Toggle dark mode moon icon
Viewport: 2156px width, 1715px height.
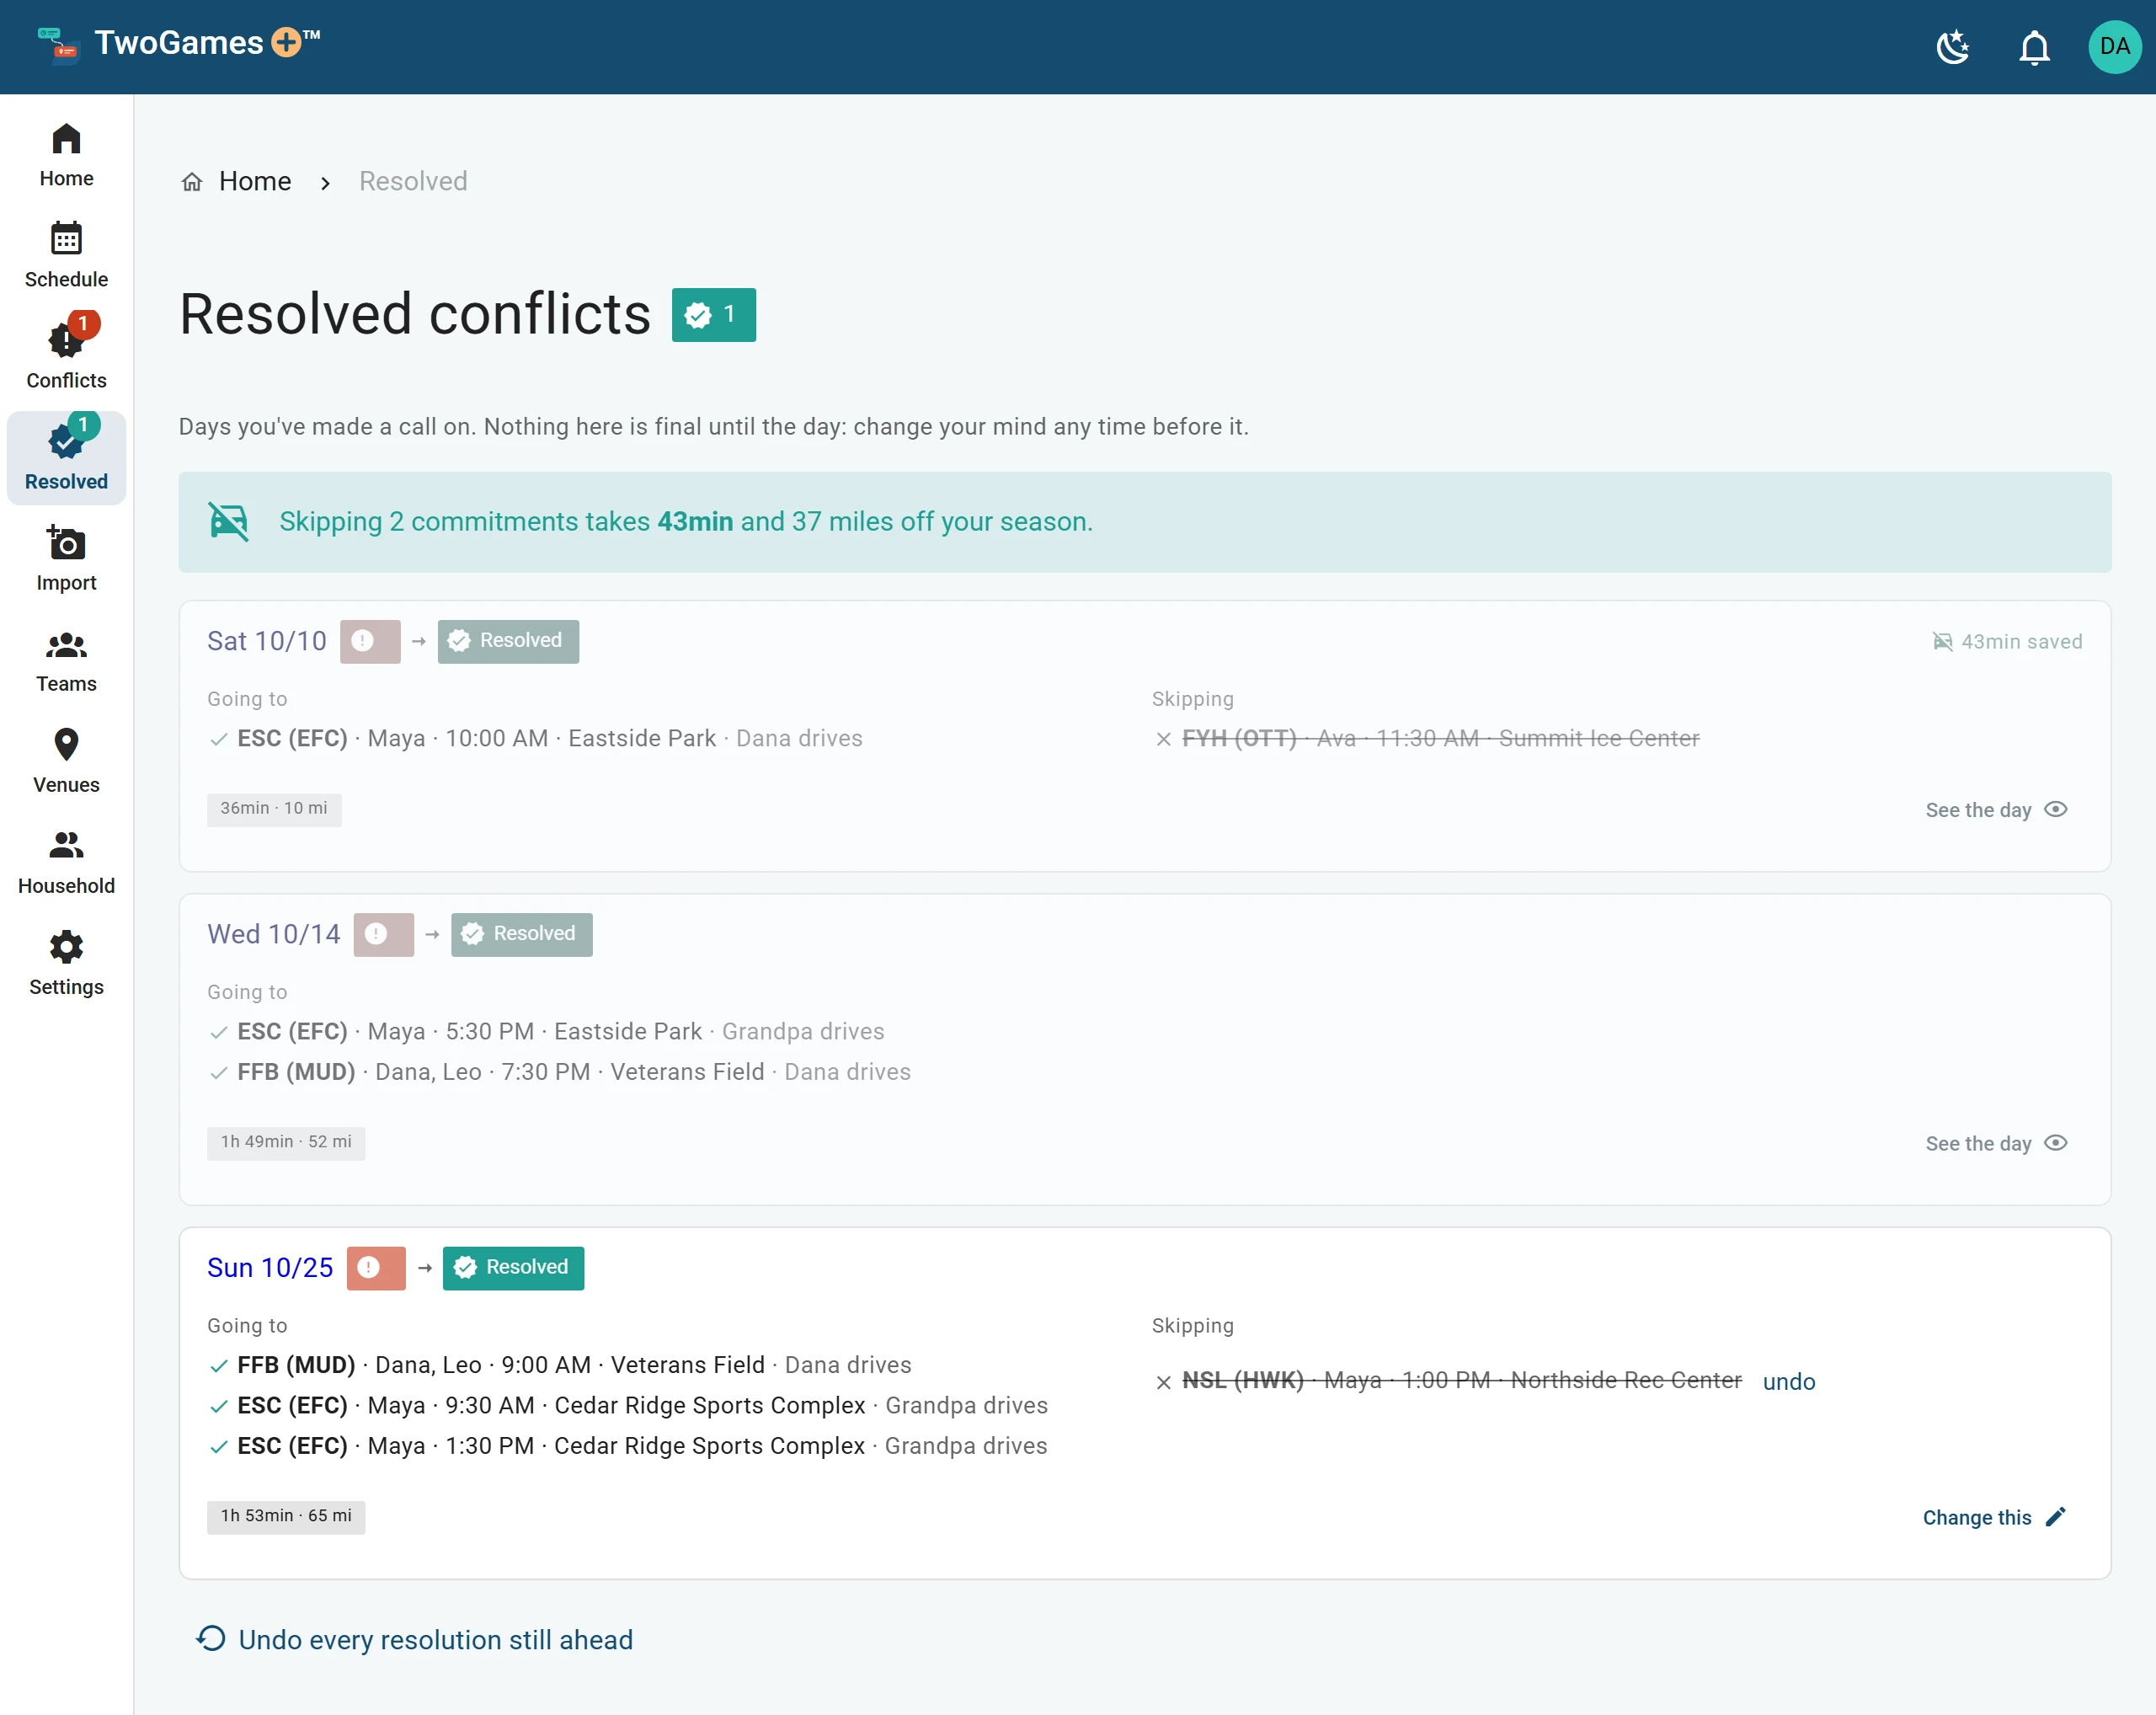coord(1953,47)
